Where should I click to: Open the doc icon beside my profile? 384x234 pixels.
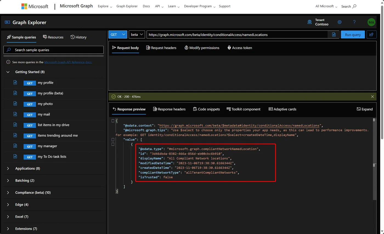coord(15,83)
